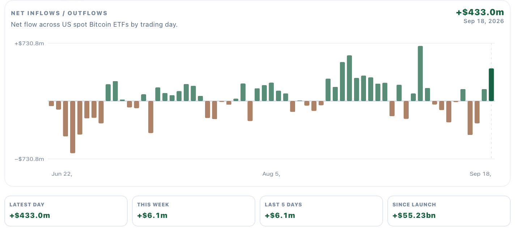This screenshot has height=228, width=515.
Task: Click the Jun 22 x-axis label
Action: click(x=62, y=174)
